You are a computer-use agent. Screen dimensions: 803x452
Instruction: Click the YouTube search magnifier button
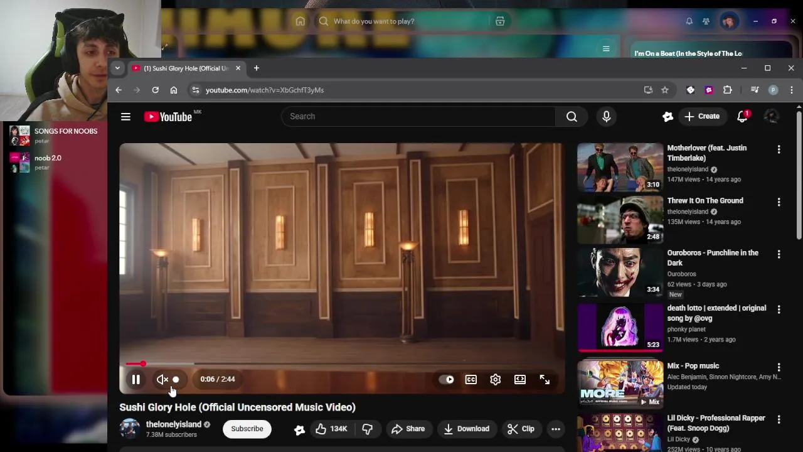[572, 116]
